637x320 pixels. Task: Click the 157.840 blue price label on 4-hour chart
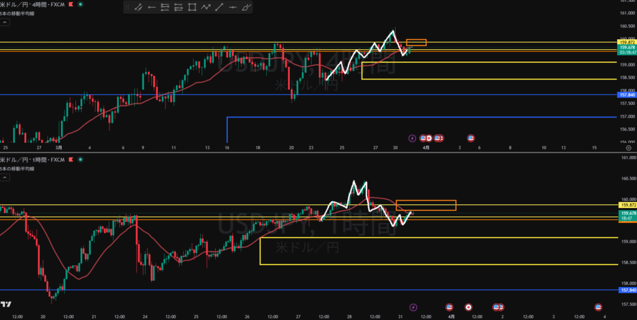627,94
